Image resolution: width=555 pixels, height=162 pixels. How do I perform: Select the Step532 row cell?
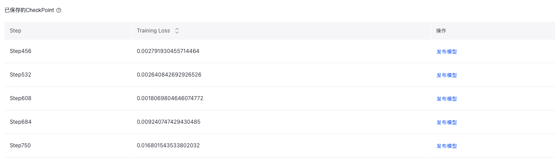pyautogui.click(x=20, y=75)
